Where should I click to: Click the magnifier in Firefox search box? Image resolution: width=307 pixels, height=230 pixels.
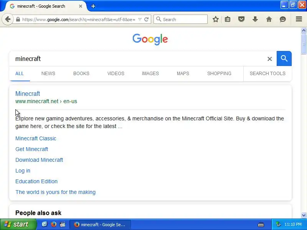click(x=158, y=19)
